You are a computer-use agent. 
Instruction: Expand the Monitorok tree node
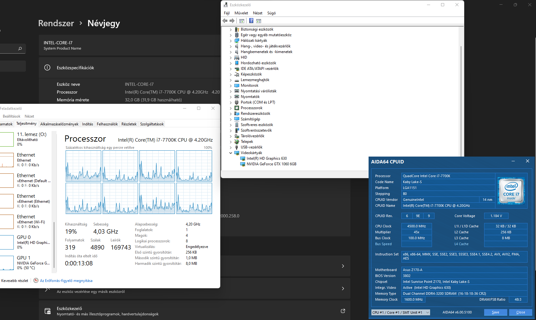(231, 86)
